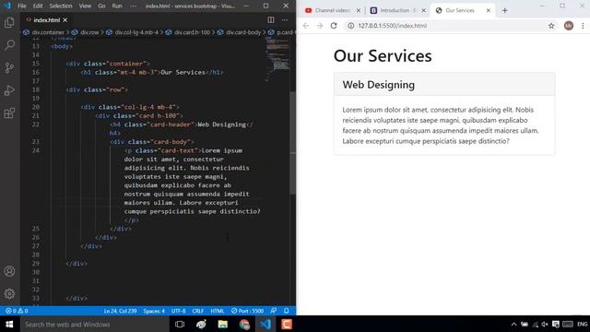590x332 pixels.
Task: Split the editor to the right
Action: click(x=270, y=19)
